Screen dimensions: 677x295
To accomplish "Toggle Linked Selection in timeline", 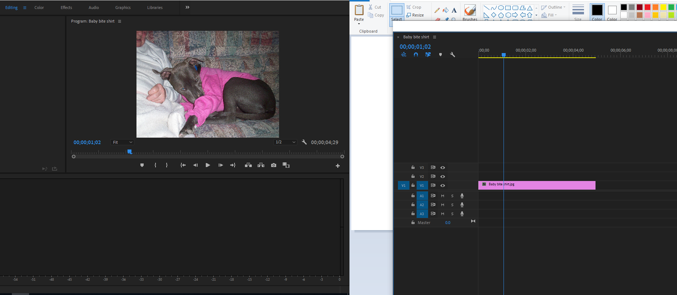I will click(x=428, y=54).
